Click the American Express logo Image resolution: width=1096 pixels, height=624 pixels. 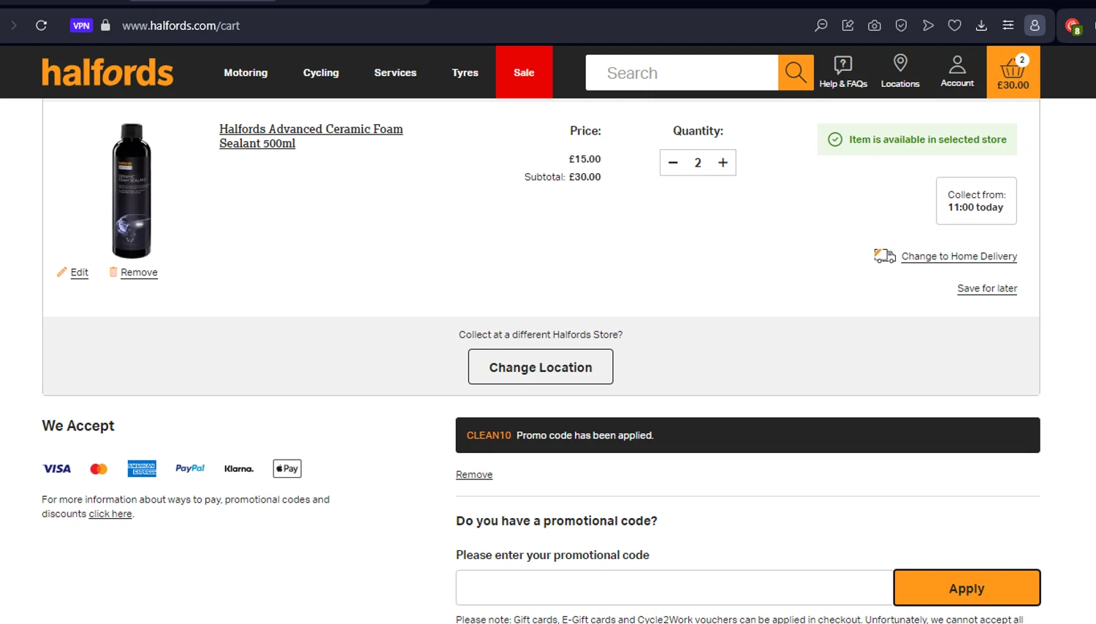point(142,468)
